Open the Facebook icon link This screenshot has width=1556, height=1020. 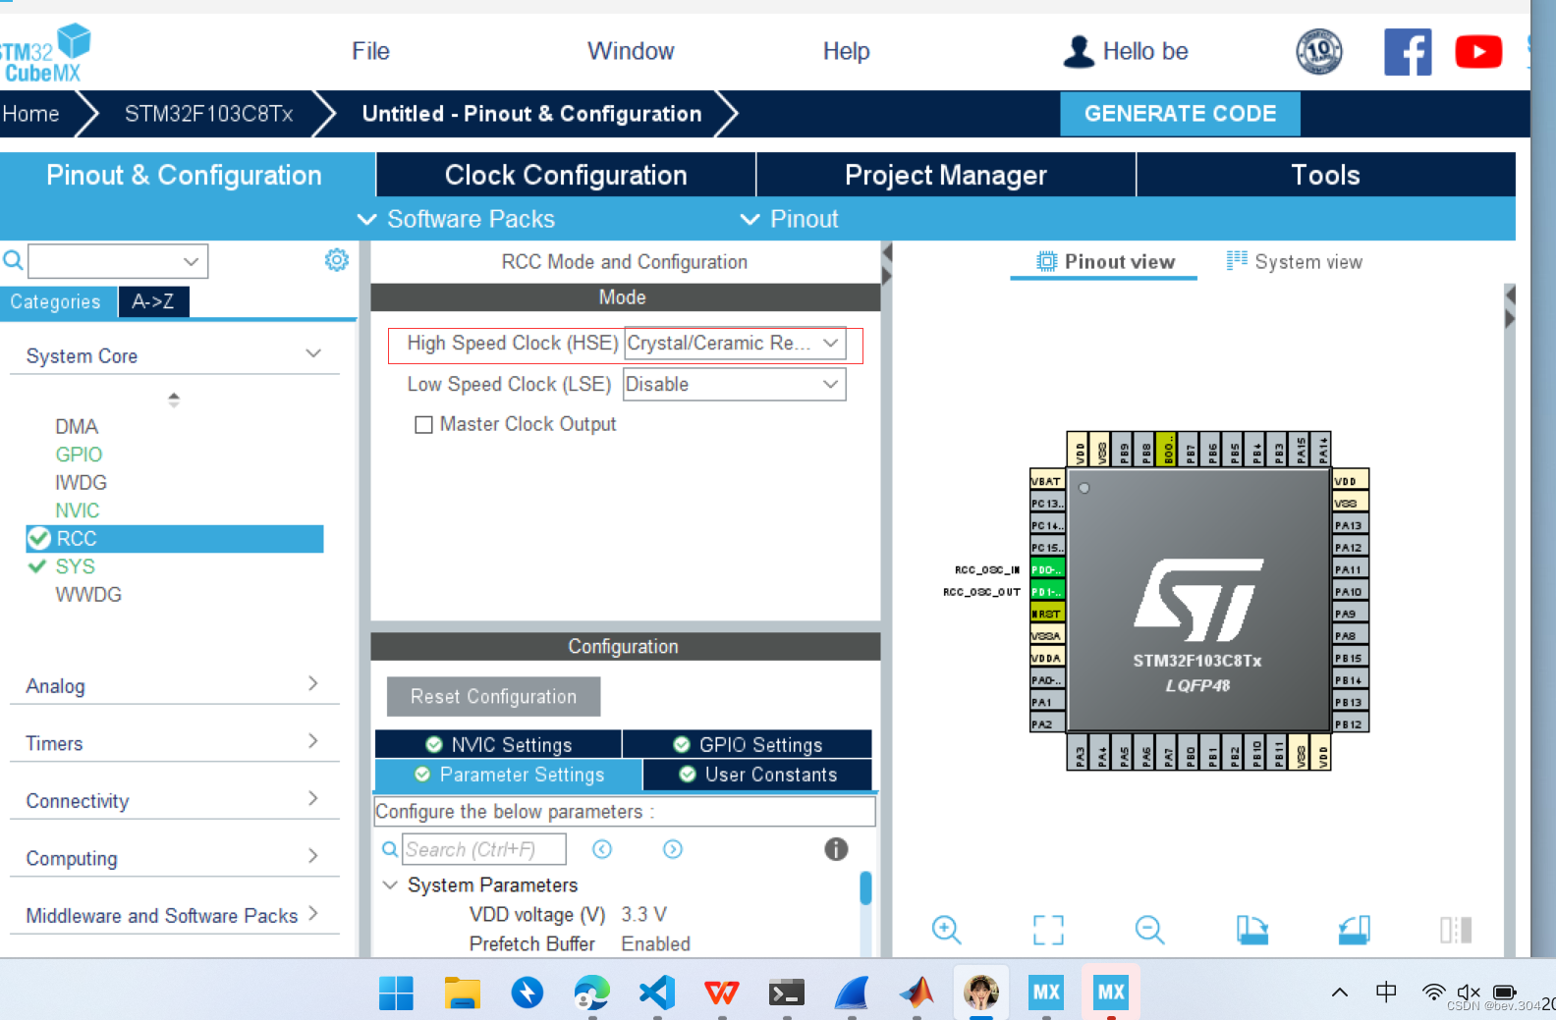(1408, 51)
